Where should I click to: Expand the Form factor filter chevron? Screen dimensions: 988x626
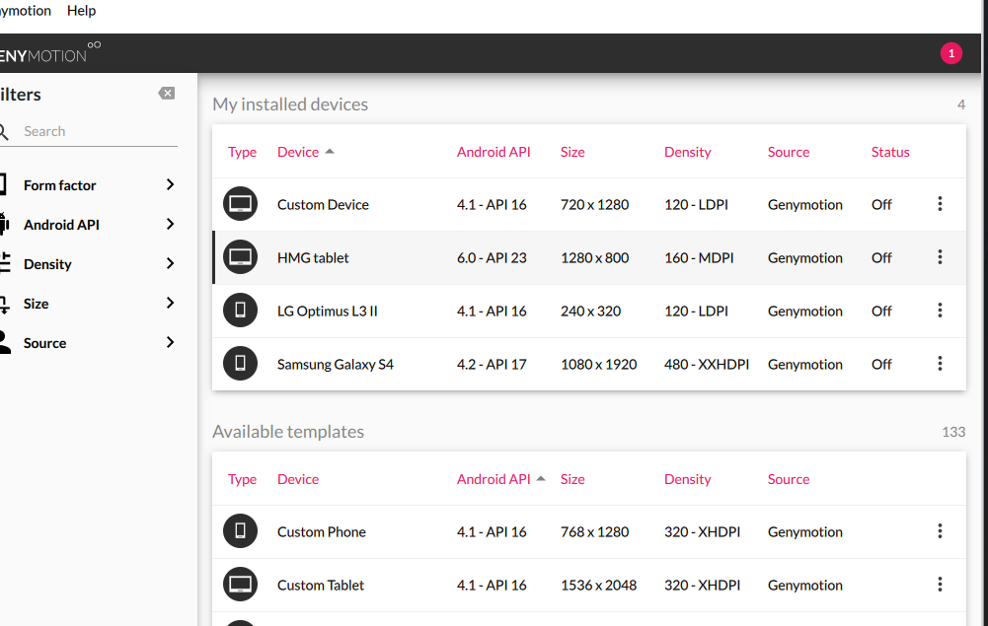pyautogui.click(x=170, y=184)
